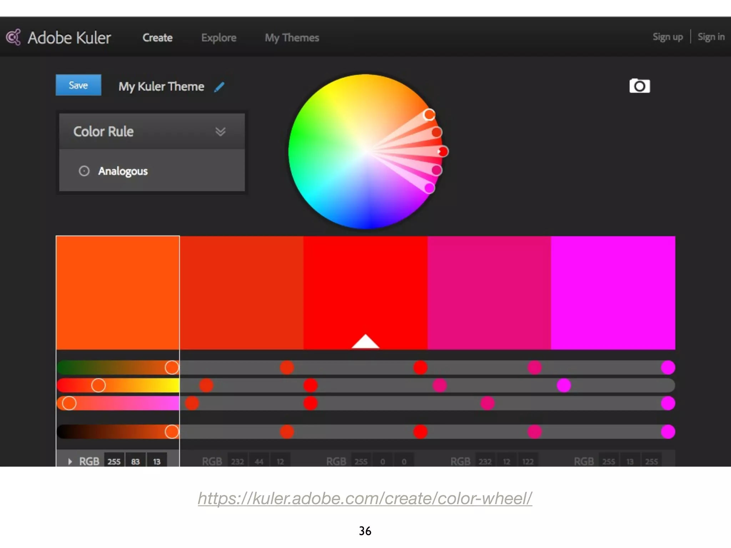The height and width of the screenshot is (548, 731).
Task: Click the camera icon to create from image
Action: 639,86
